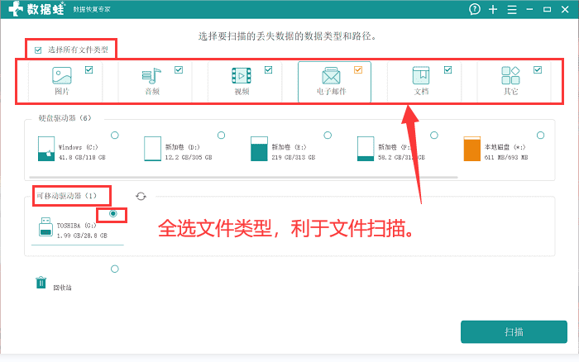Click the Recycle Bin (回收站) trash icon
The image size is (579, 362).
pos(41,283)
